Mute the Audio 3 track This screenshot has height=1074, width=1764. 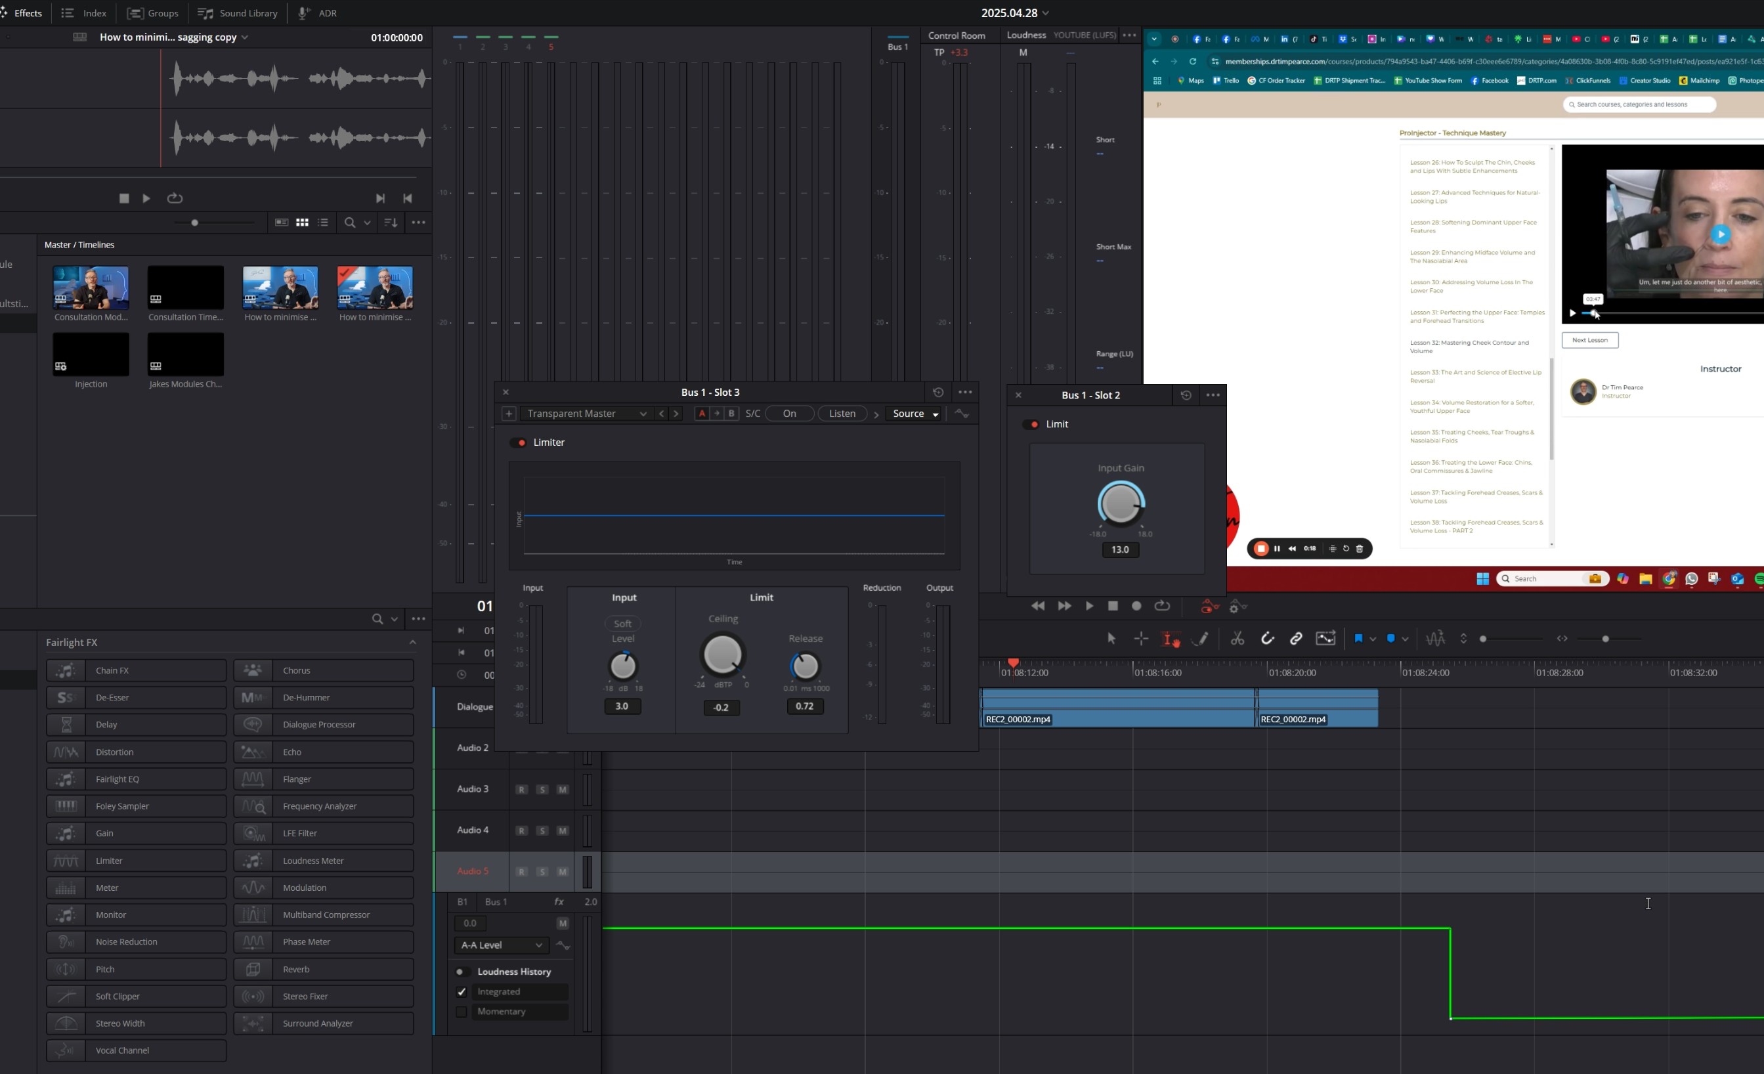[563, 790]
